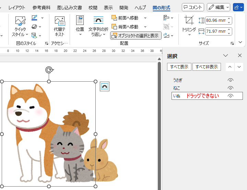Open the Align objects icon in Arrange
This screenshot has height=190, width=247.
(x=167, y=18)
